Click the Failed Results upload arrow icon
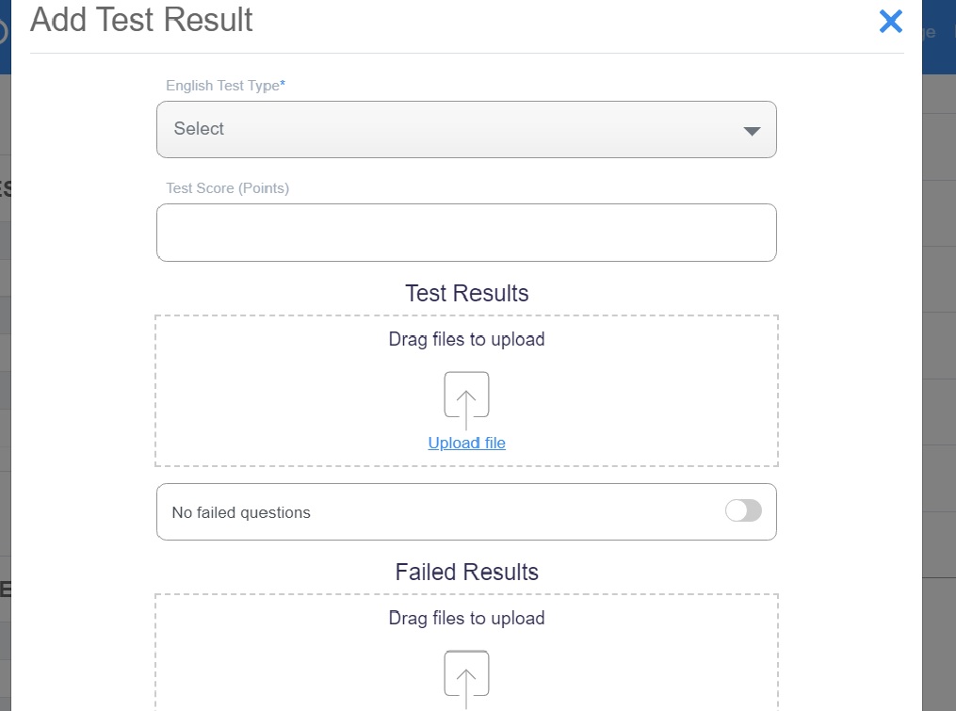The image size is (956, 711). pyautogui.click(x=466, y=676)
